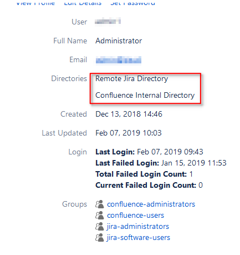Image resolution: width=240 pixels, height=255 pixels.
Task: Click the Total Failed Login Count line
Action: (x=144, y=174)
